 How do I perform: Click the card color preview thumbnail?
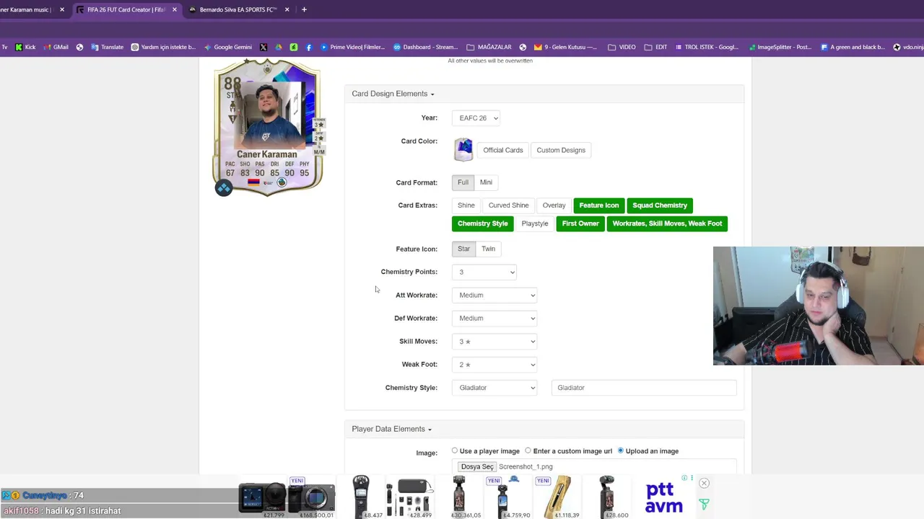coord(463,150)
